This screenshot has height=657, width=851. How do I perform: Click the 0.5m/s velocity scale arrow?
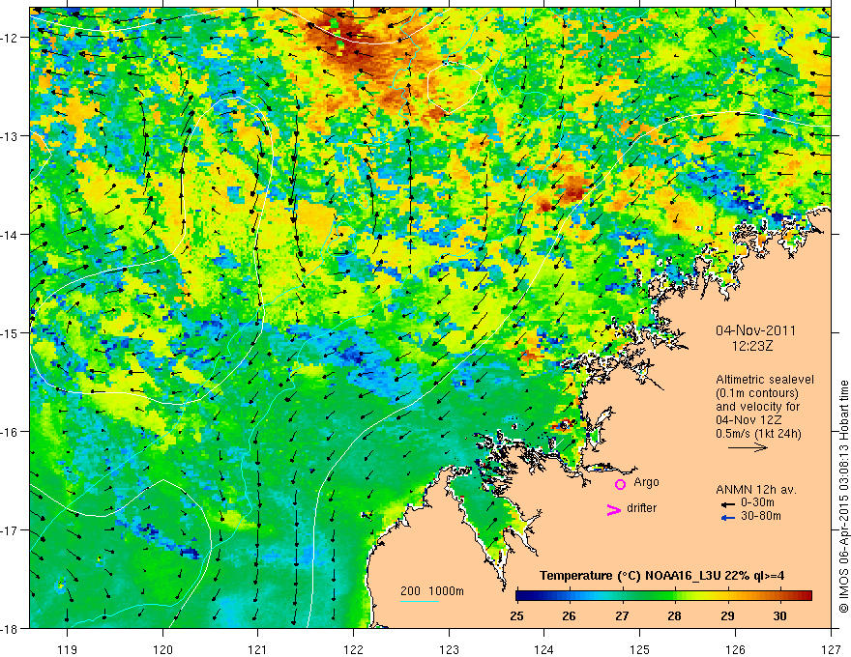748,447
